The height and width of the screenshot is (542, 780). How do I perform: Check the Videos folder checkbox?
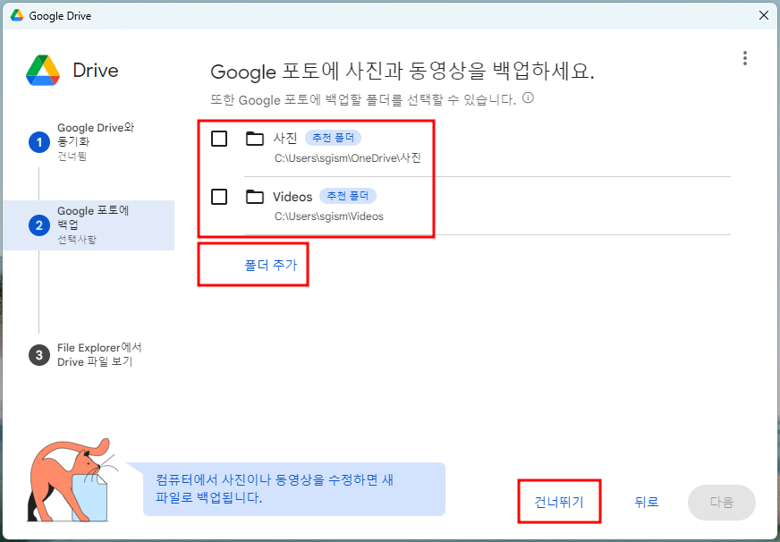219,197
